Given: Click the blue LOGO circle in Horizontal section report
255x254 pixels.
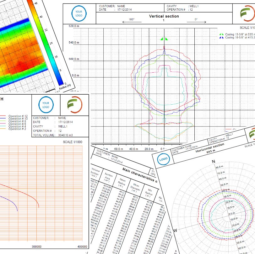Looking at the screenshot, I should (x=163, y=159).
